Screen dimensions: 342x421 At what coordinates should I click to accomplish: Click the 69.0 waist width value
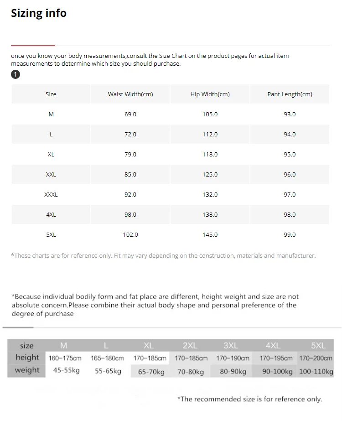[x=130, y=114]
